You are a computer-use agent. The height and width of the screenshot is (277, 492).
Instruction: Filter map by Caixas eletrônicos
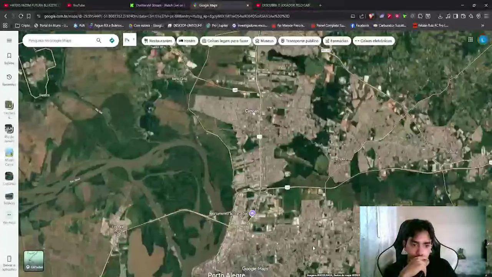coord(373,41)
